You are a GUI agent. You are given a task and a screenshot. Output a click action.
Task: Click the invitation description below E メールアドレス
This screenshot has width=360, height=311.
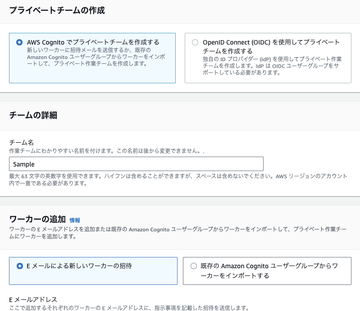tap(129, 308)
